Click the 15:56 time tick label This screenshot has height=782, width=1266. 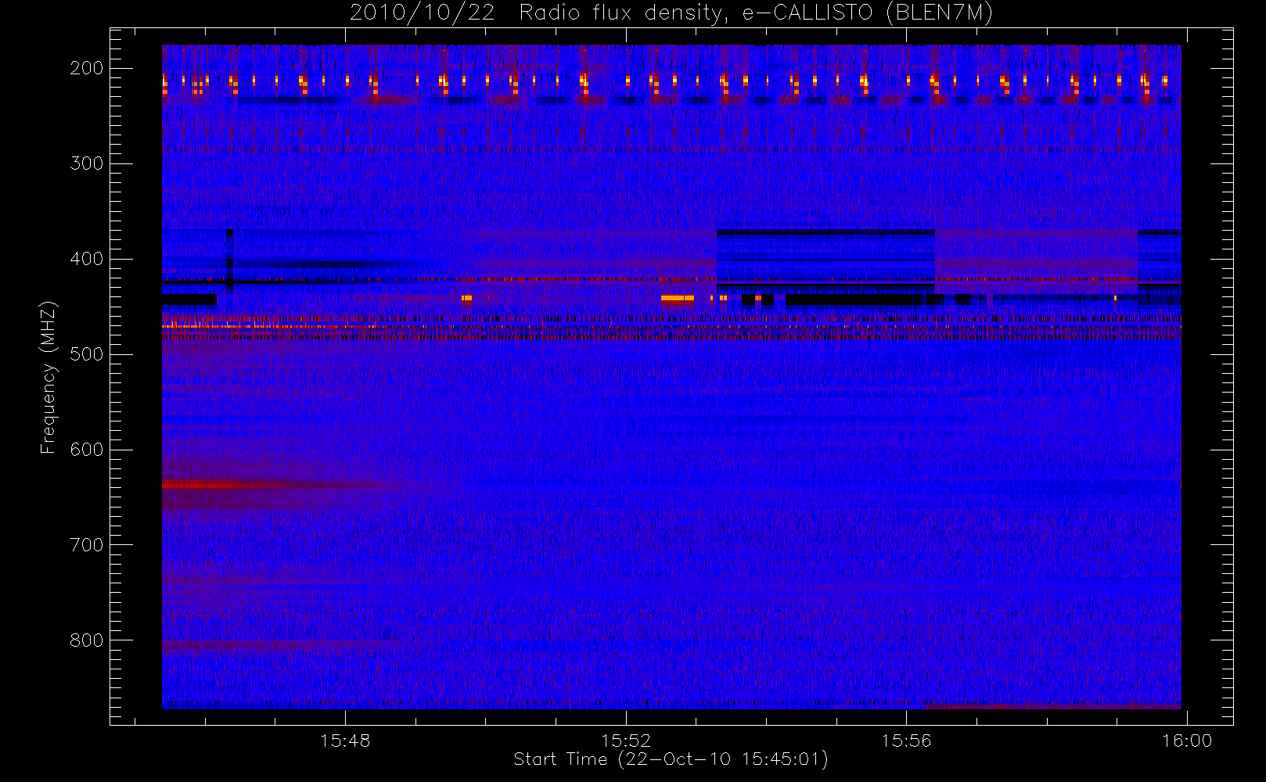click(x=907, y=741)
